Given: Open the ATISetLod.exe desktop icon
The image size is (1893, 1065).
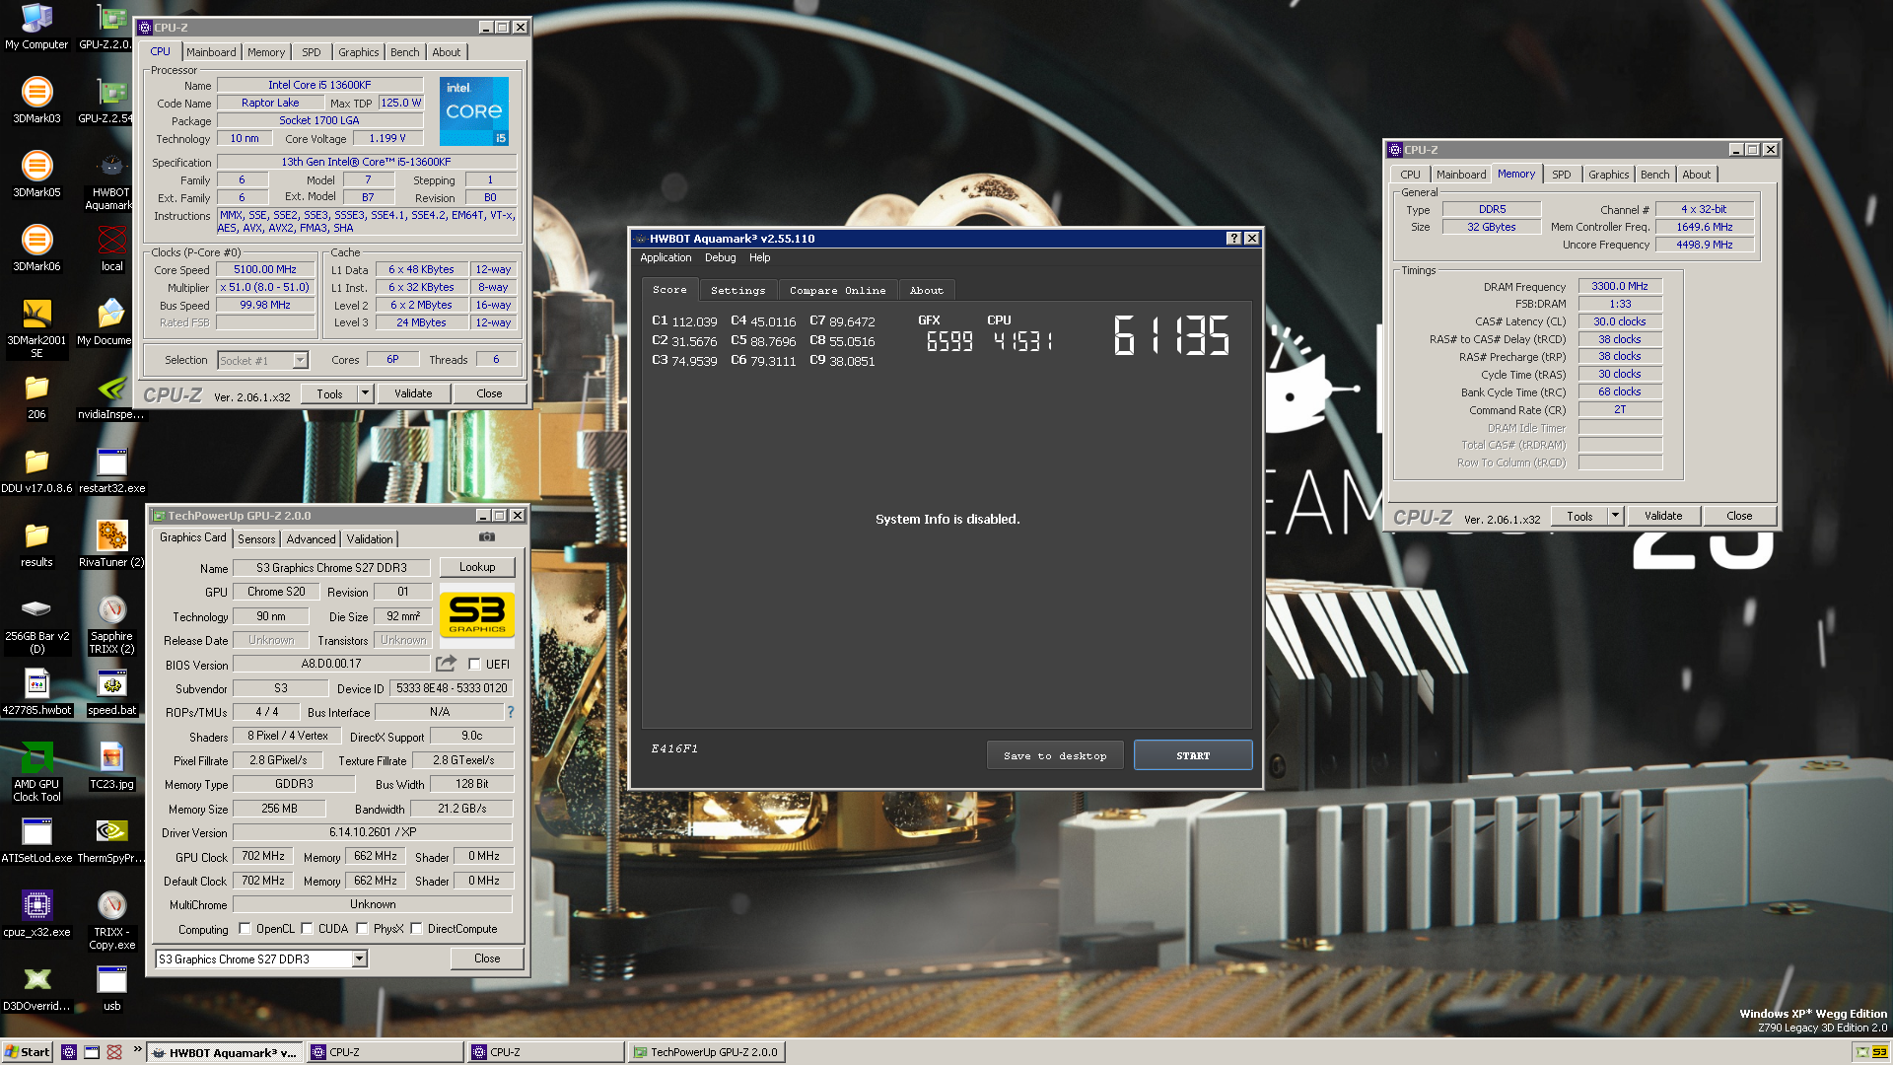Looking at the screenshot, I should tap(36, 839).
